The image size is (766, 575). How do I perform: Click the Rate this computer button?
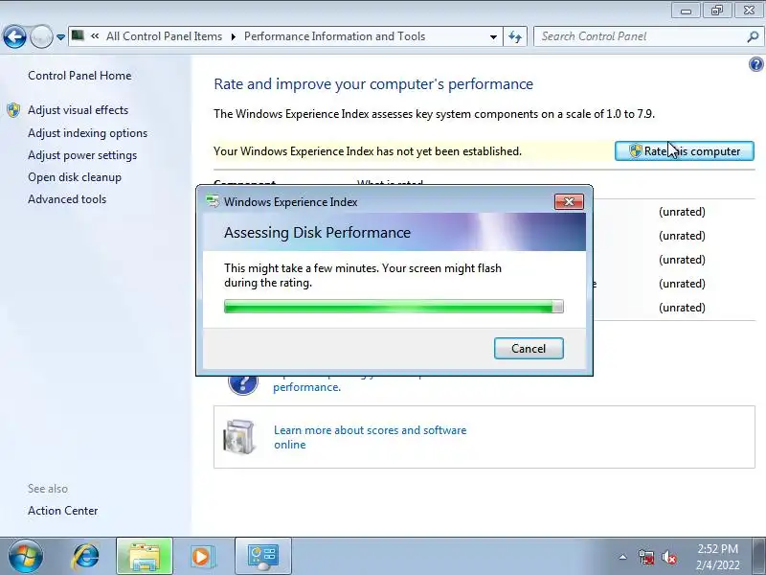tap(684, 151)
